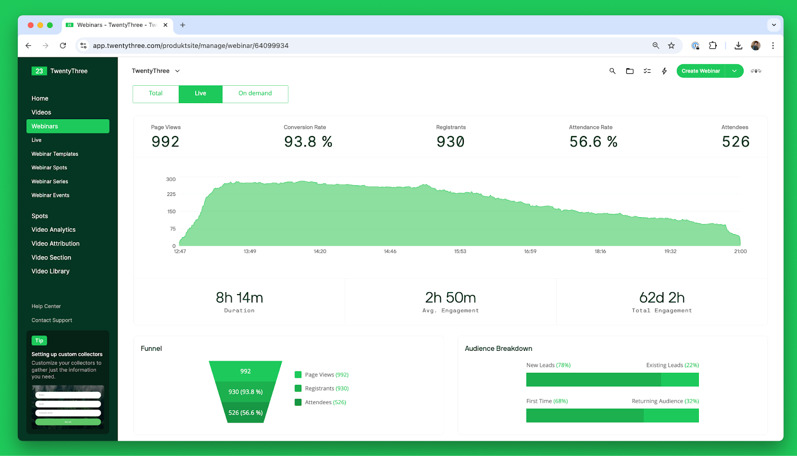Open the browser downloads icon

[738, 45]
